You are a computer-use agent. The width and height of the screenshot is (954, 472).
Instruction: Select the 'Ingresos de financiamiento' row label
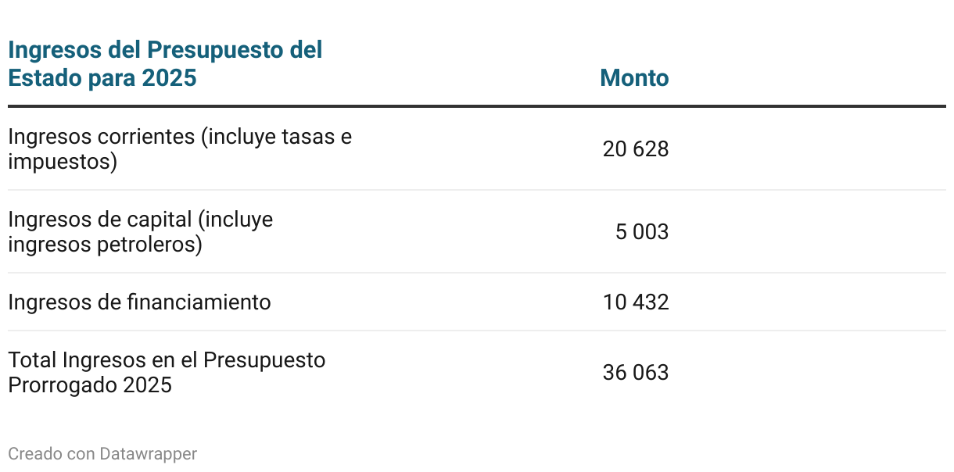click(x=139, y=302)
